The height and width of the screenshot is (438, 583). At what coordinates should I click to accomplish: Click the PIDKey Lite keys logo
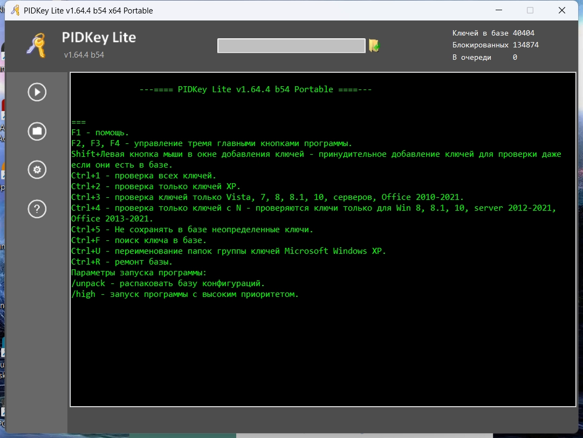point(37,45)
